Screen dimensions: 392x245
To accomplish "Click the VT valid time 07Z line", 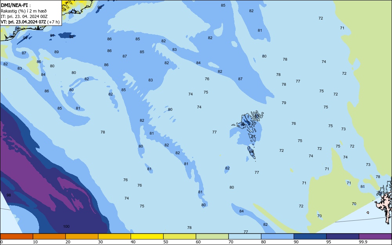I will pyautogui.click(x=30, y=22).
